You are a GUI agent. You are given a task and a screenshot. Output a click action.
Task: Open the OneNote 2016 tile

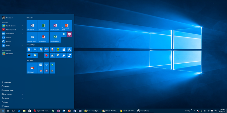tap(55, 26)
